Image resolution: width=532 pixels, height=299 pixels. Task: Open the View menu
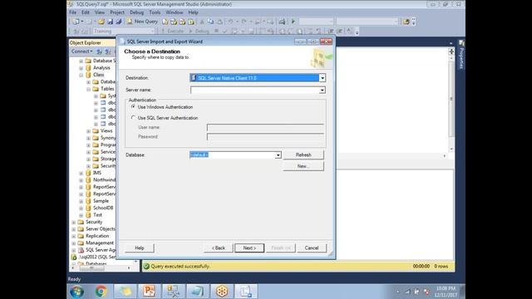pyautogui.click(x=100, y=12)
